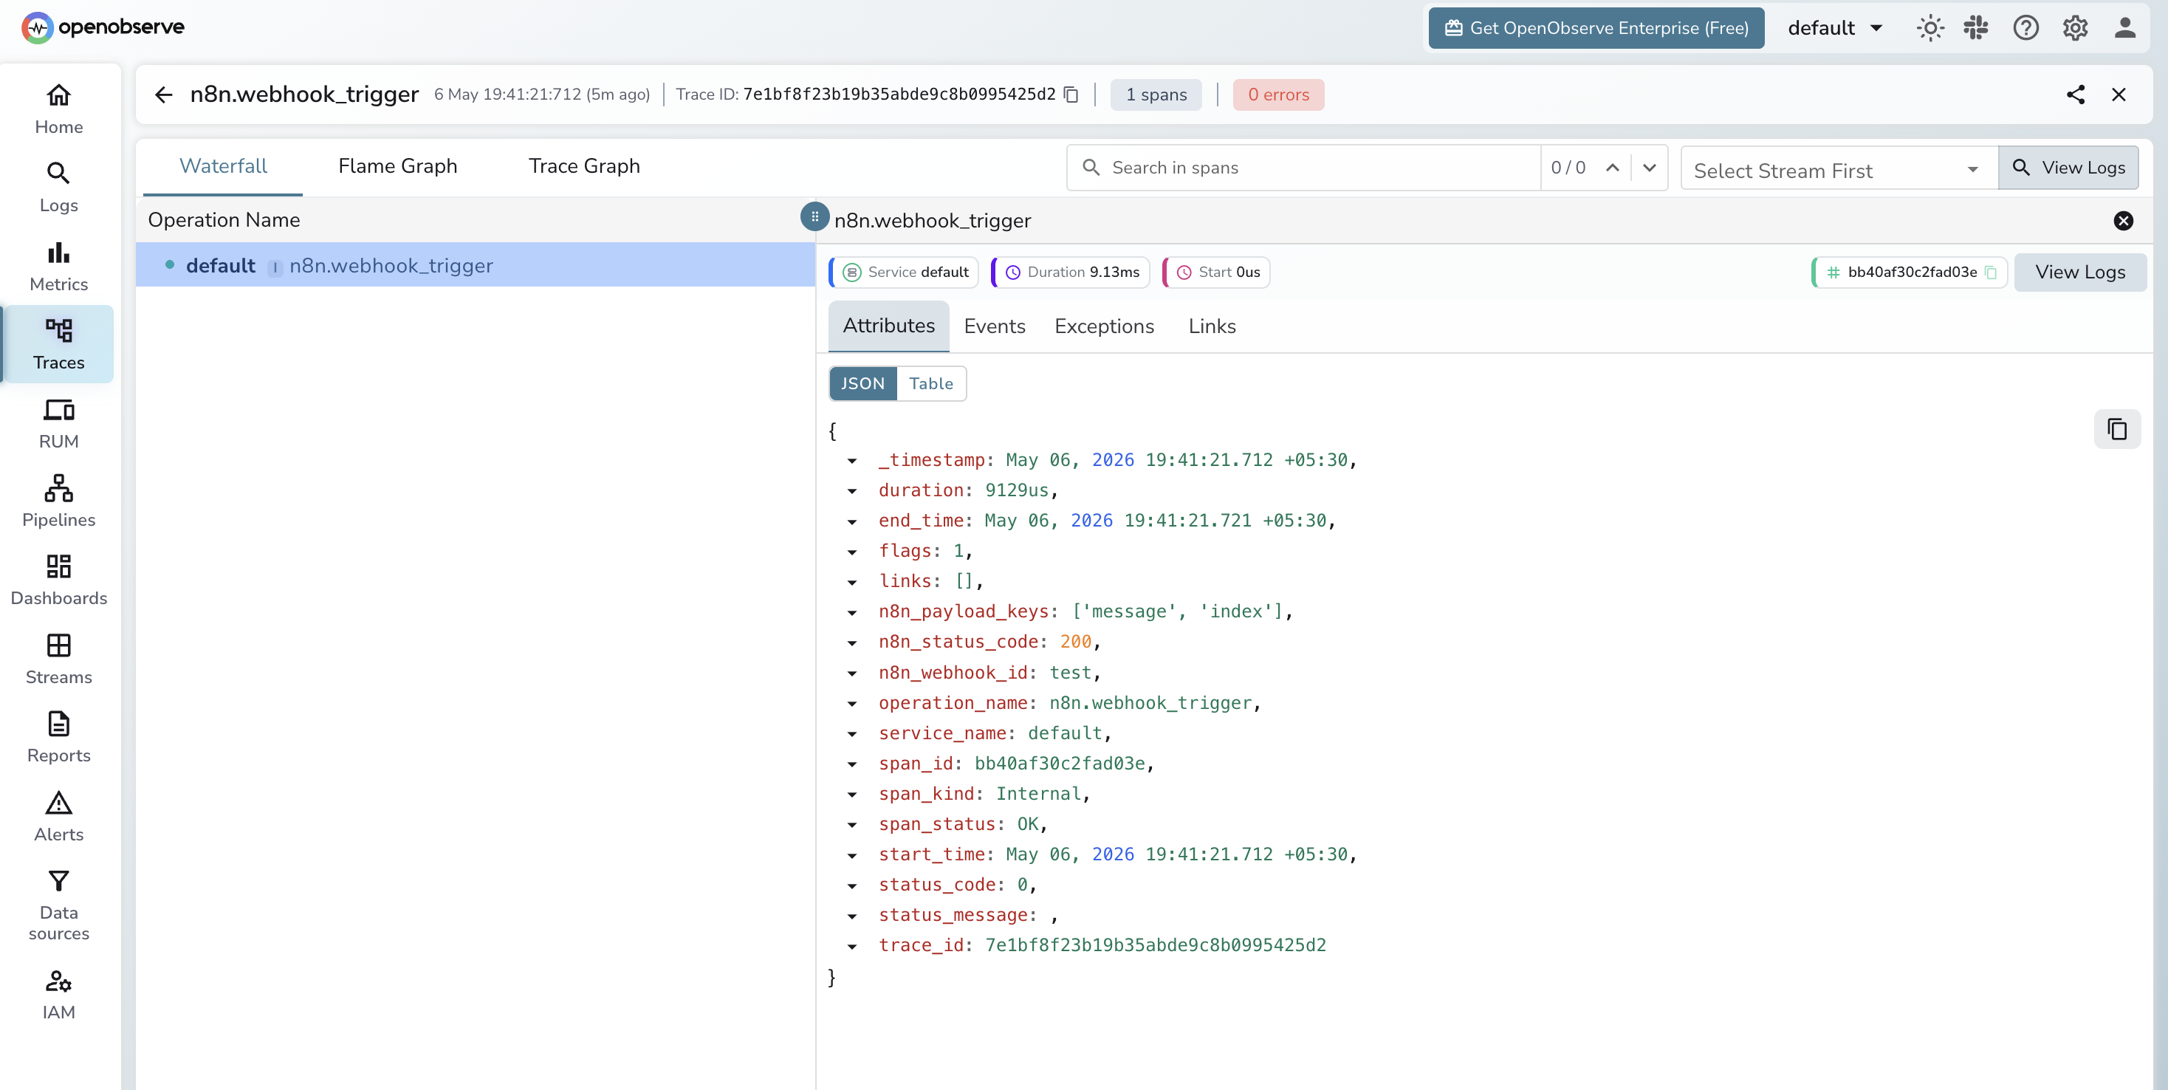The width and height of the screenshot is (2168, 1090).
Task: Focus the Search in spans field
Action: (1303, 168)
